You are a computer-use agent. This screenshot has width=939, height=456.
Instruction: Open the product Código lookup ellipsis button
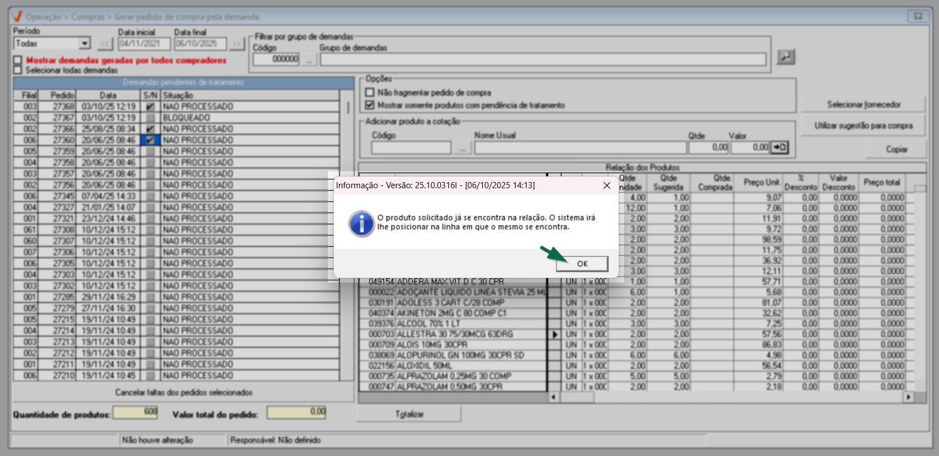(x=462, y=148)
